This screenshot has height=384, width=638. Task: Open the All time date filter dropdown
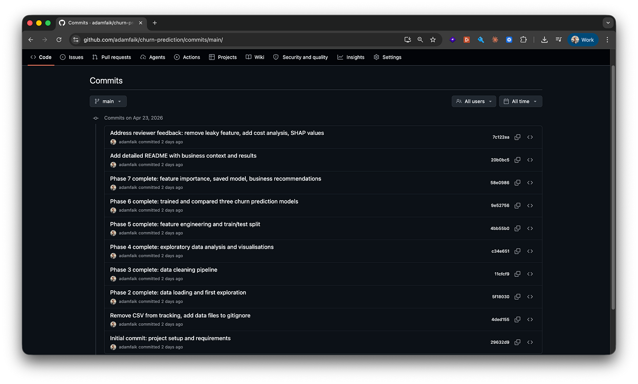521,101
